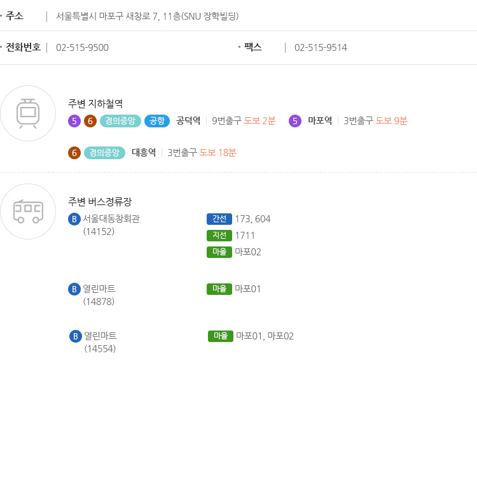Screen dimensions: 477x477
Task: Click the 대흥역 station name
Action: tap(144, 152)
